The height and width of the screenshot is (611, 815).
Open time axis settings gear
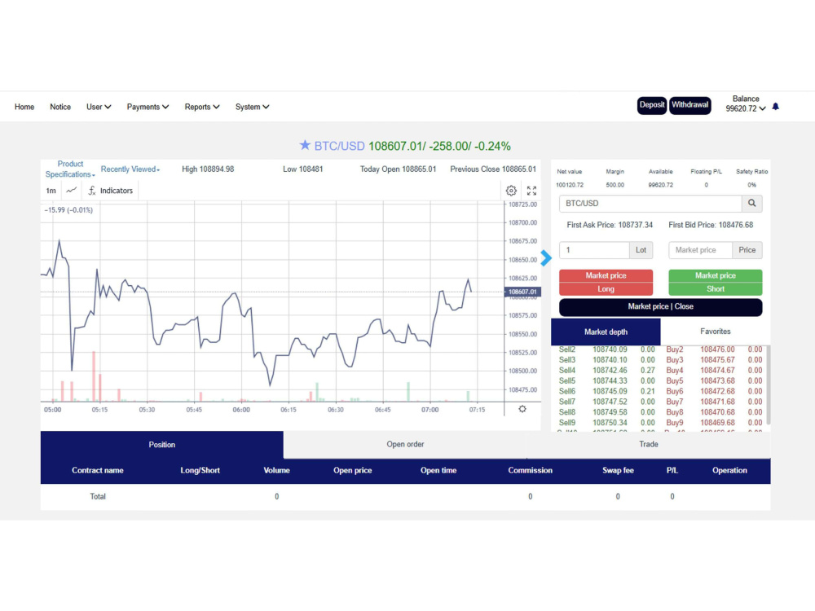click(522, 409)
